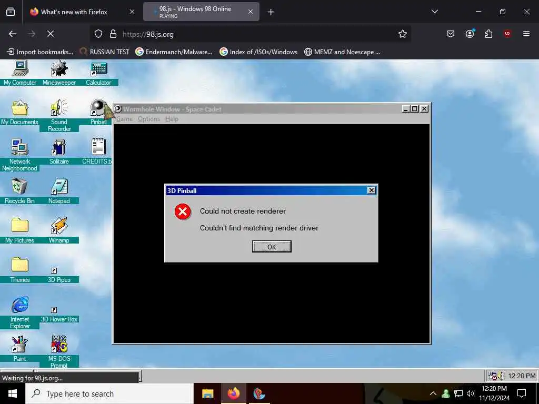View site security padlock information

[113, 34]
